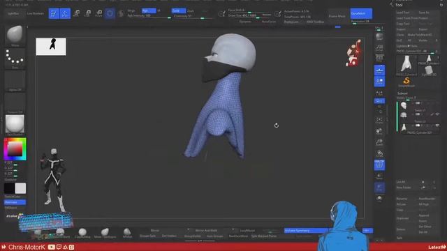The height and width of the screenshot is (251, 447).
Task: Click the Save As button
Action: pos(424,13)
